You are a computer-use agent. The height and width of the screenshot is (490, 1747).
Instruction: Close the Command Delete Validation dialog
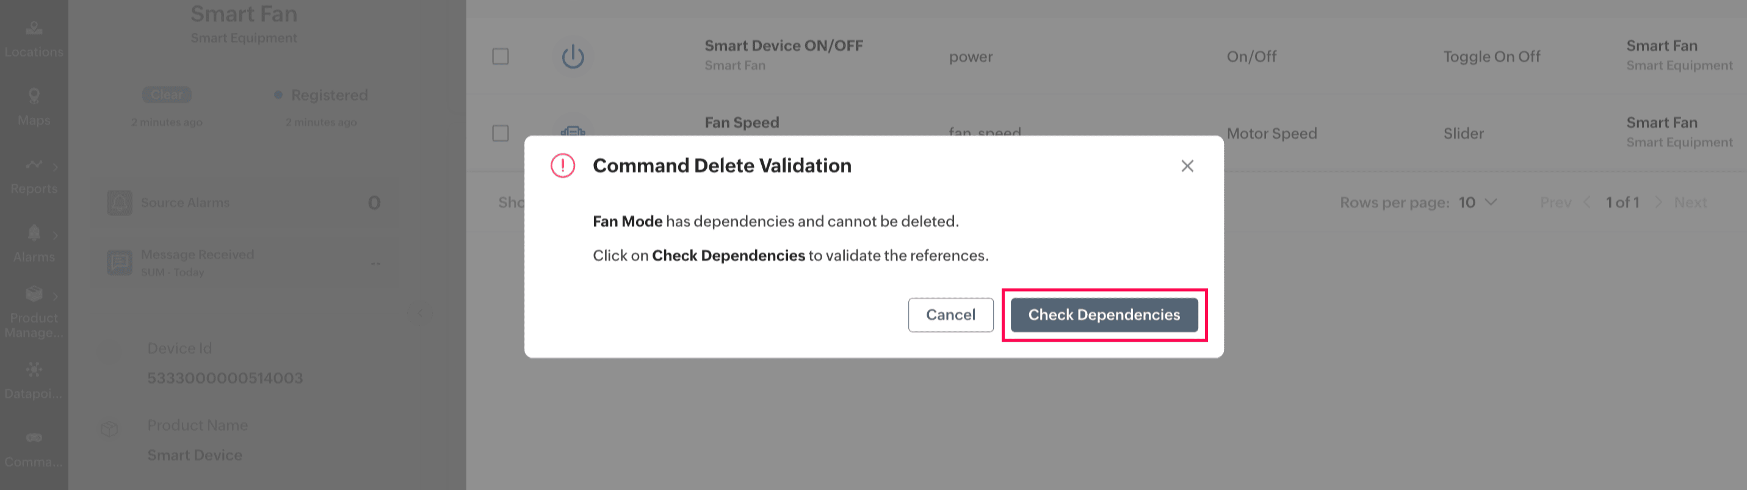(1187, 166)
